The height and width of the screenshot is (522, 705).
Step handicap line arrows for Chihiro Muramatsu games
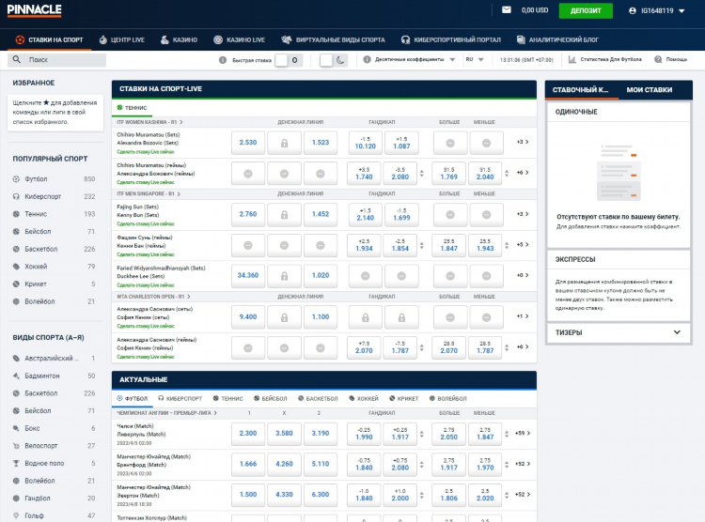[x=422, y=173]
